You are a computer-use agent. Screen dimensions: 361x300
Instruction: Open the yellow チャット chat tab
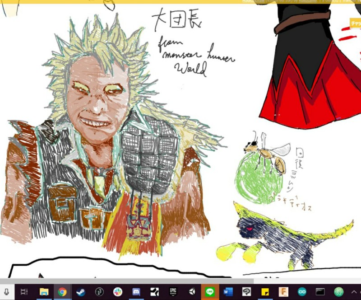pyautogui.click(x=356, y=23)
